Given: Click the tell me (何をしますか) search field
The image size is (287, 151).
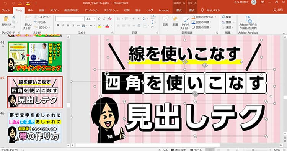Looking at the screenshot, I should click(213, 10).
